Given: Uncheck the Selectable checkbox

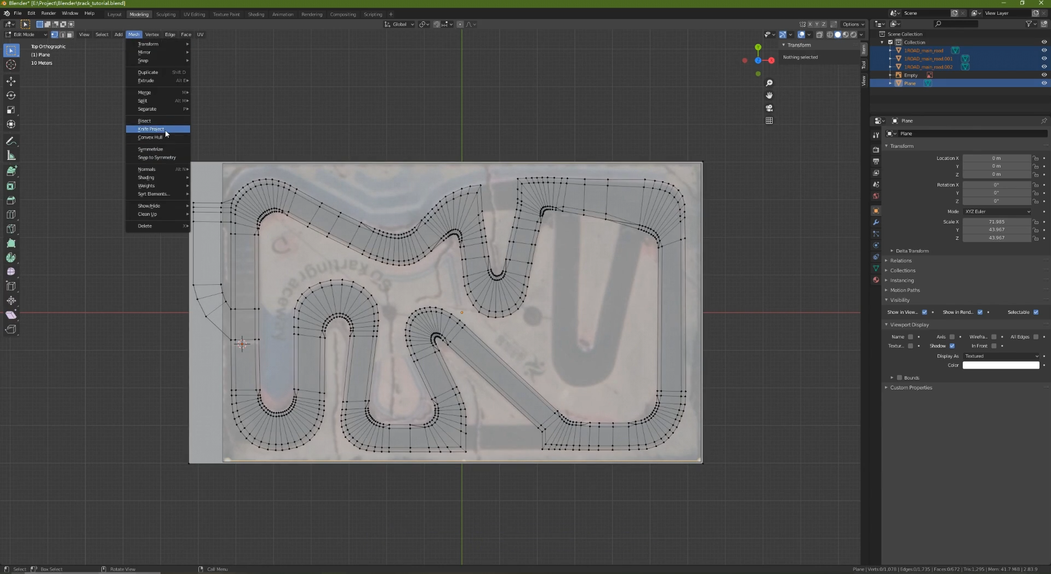Looking at the screenshot, I should pyautogui.click(x=1036, y=312).
